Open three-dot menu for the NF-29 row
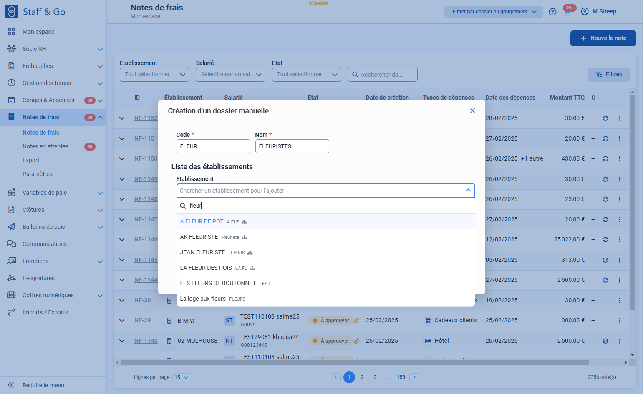Viewport: 643px width, 394px height. (x=620, y=321)
